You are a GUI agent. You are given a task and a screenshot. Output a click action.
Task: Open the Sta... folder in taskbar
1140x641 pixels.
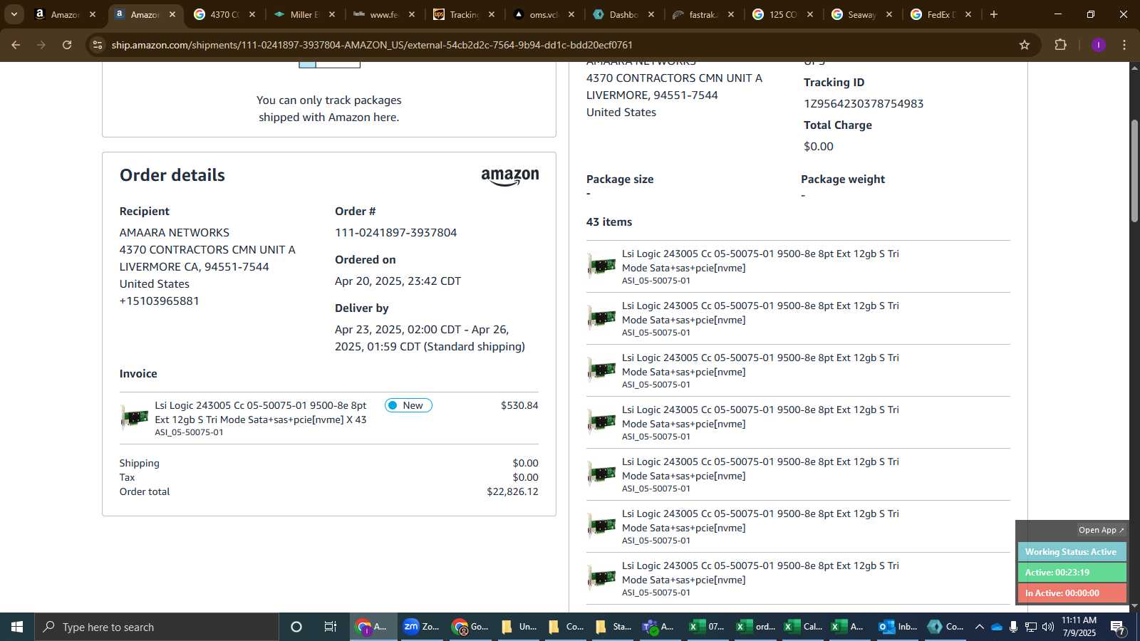[613, 627]
